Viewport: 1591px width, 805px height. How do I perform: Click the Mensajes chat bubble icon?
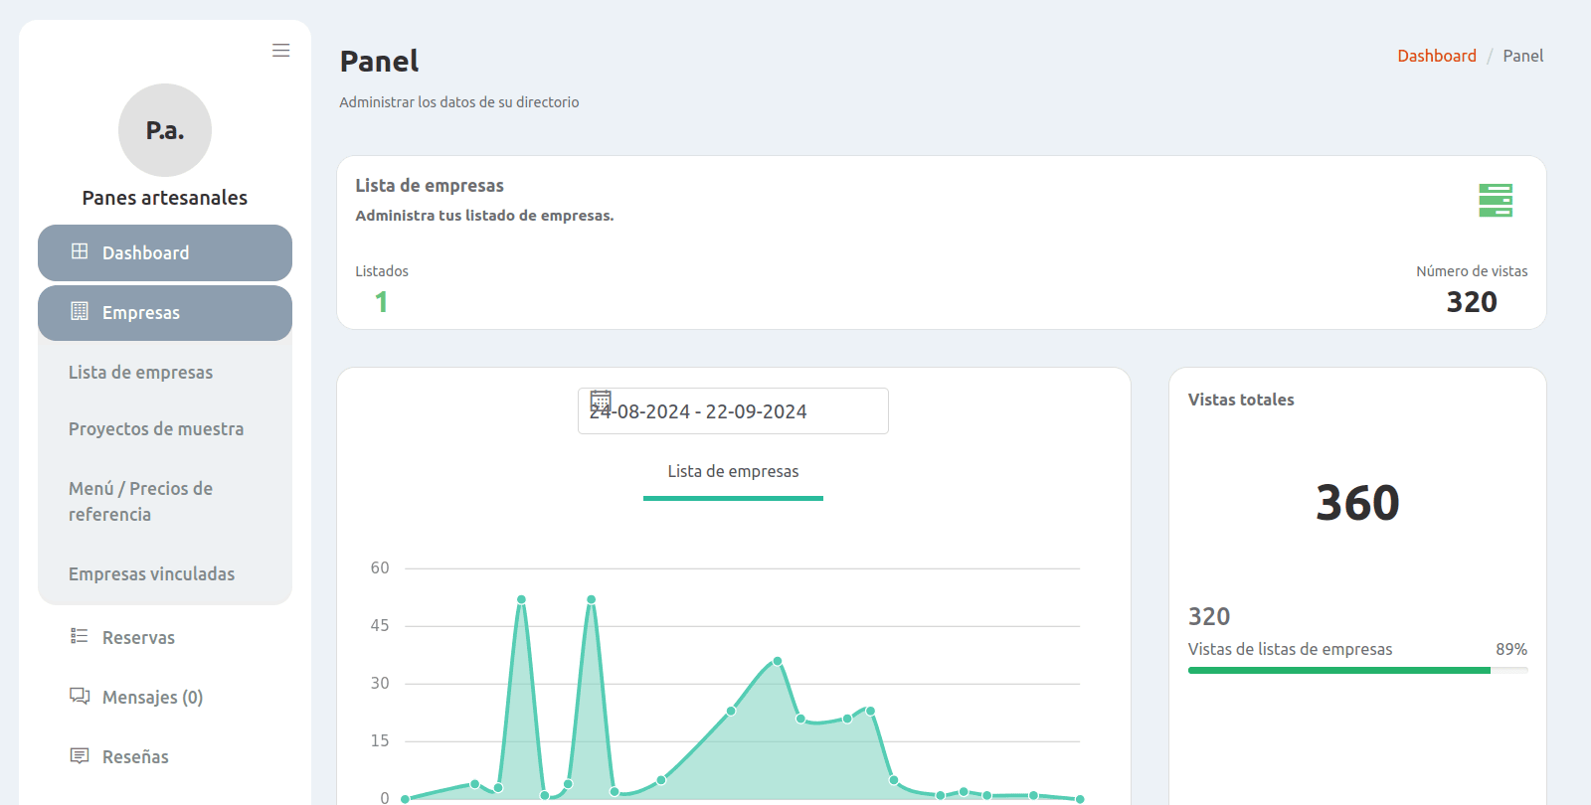coord(80,696)
